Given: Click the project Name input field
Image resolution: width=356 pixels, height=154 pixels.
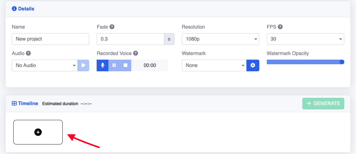Looking at the screenshot, I should pyautogui.click(x=50, y=39).
